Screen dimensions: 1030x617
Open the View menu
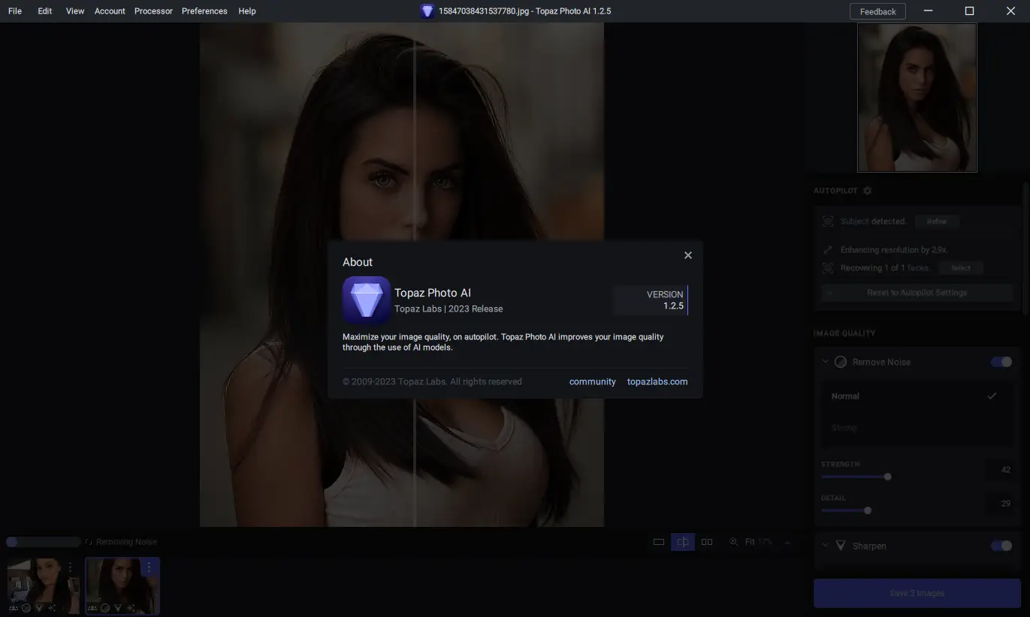[x=75, y=11]
